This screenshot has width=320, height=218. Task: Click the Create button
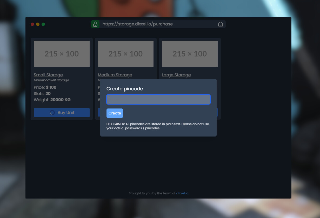[115, 113]
